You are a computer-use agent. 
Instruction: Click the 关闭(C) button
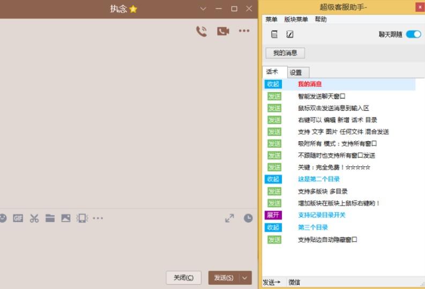pyautogui.click(x=184, y=277)
